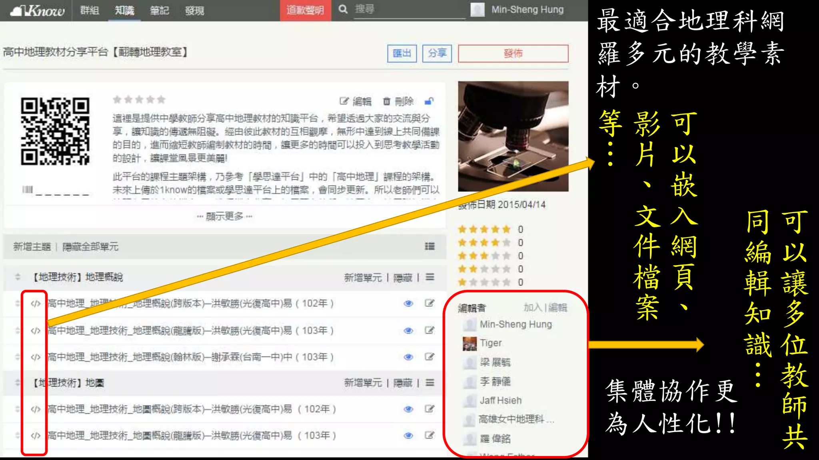Rate with the gray stars above description
Screen dimensions: 819x460
tap(139, 99)
